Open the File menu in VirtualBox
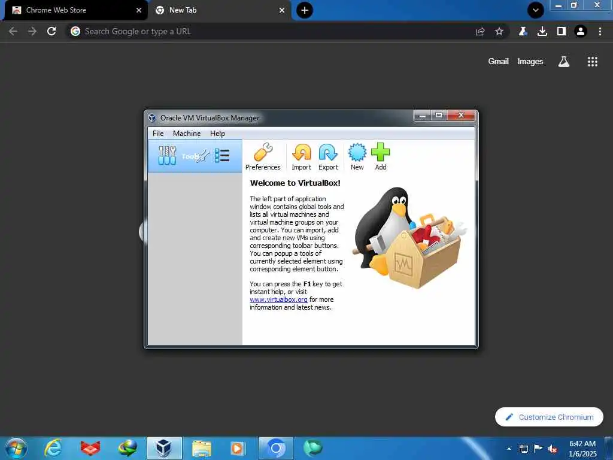The height and width of the screenshot is (460, 613). point(158,134)
